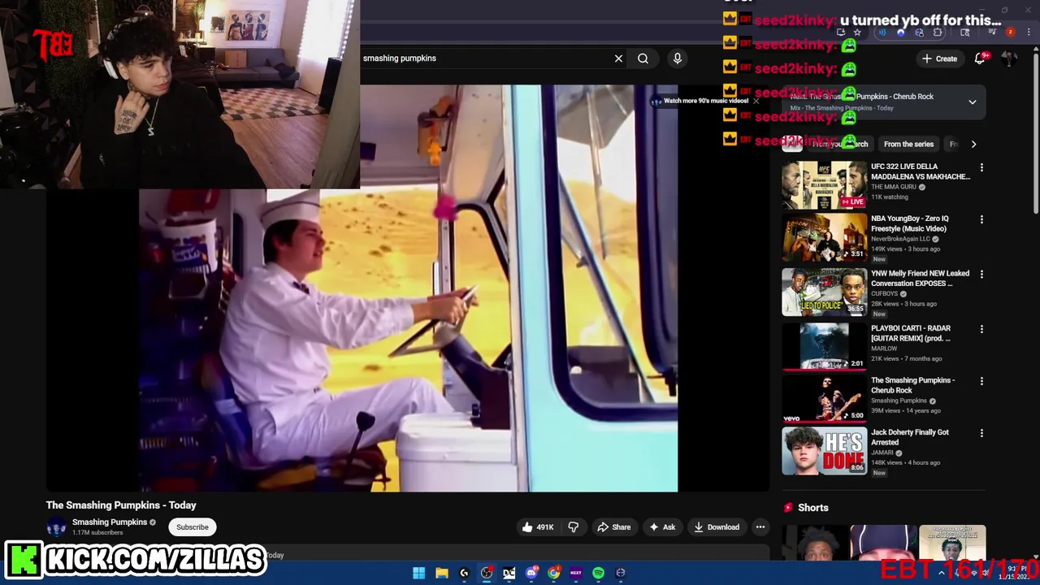Click the smashing pumpkins search field
The width and height of the screenshot is (1040, 585).
[x=487, y=58]
